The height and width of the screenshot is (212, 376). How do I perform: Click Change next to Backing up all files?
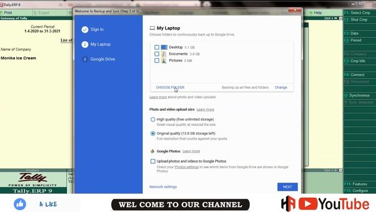(281, 88)
